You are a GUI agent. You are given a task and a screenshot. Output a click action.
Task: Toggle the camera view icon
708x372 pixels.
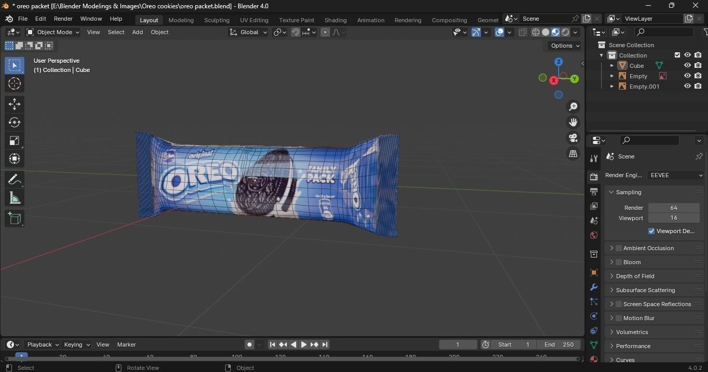pyautogui.click(x=573, y=138)
